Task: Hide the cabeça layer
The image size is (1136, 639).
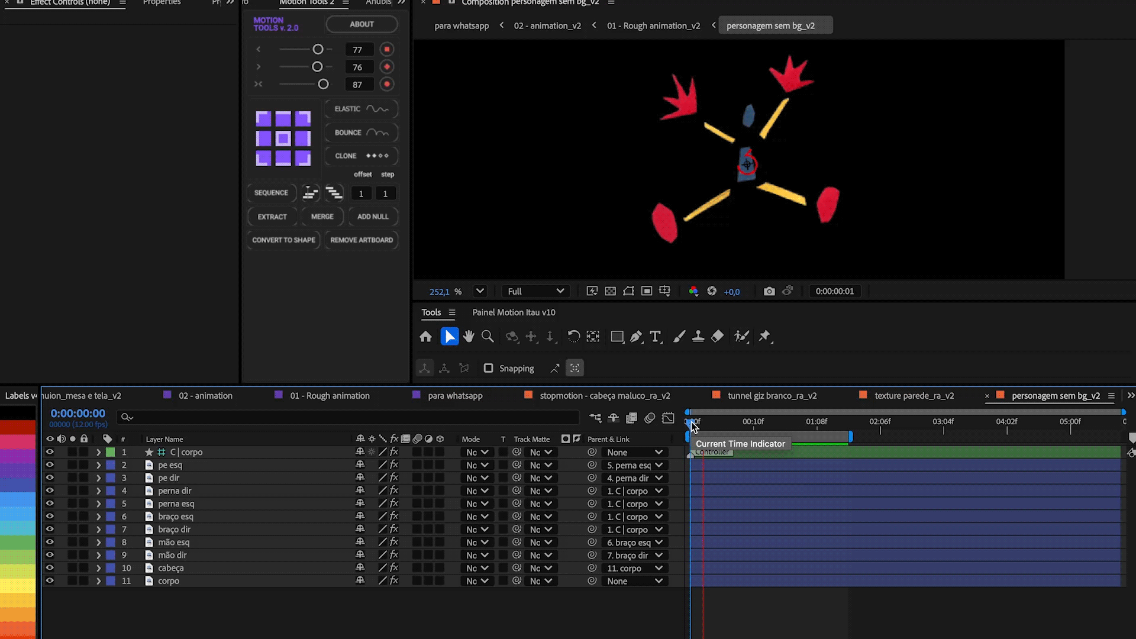Action: 50,568
